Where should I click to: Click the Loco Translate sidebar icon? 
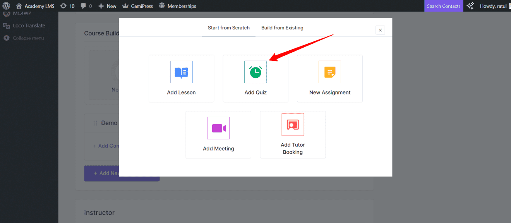point(6,26)
